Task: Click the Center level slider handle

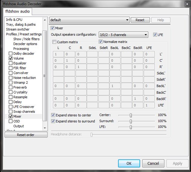Action: click(x=131, y=115)
